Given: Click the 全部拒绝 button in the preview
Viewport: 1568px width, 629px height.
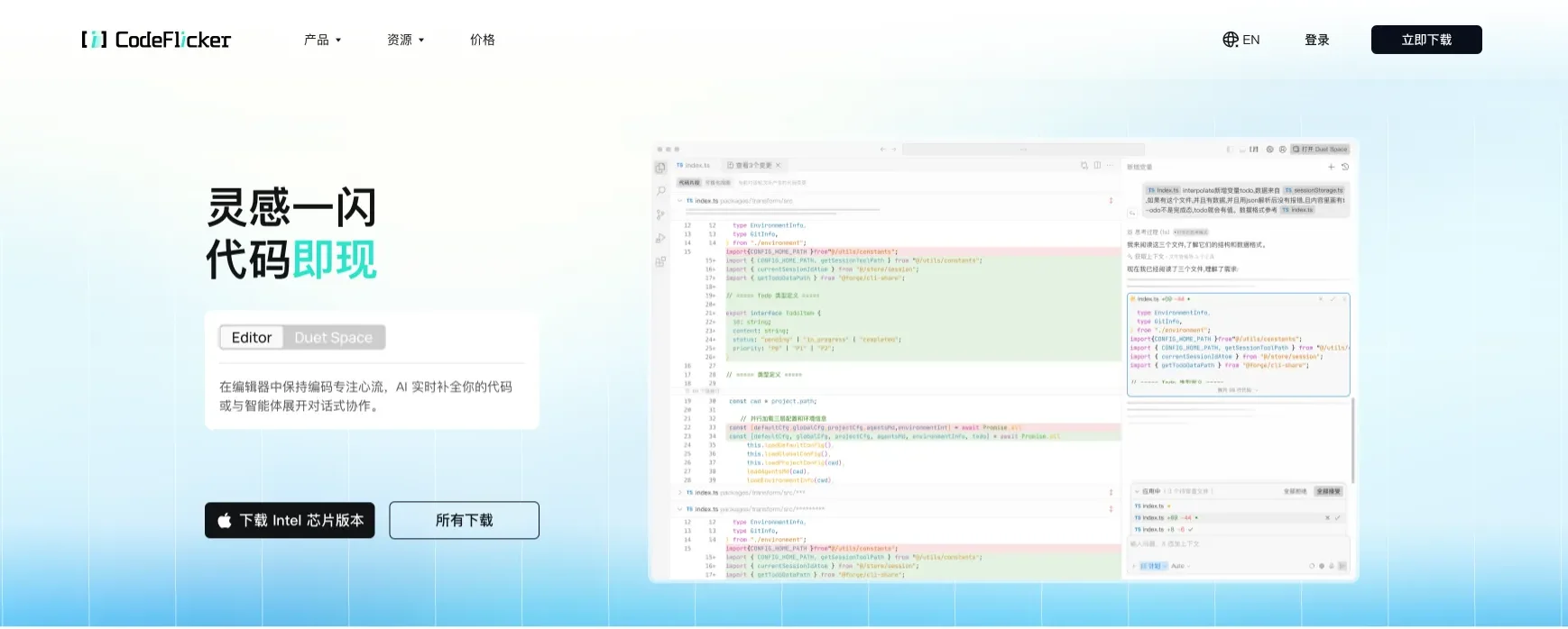Looking at the screenshot, I should (1296, 491).
